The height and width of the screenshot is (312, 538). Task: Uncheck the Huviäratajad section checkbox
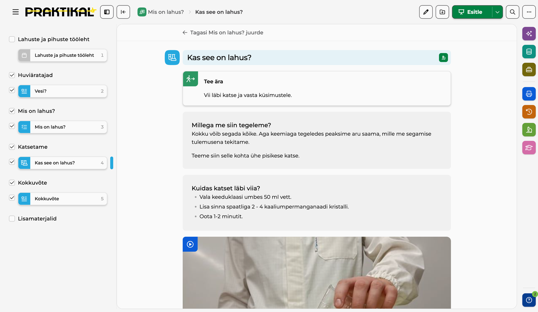[12, 75]
